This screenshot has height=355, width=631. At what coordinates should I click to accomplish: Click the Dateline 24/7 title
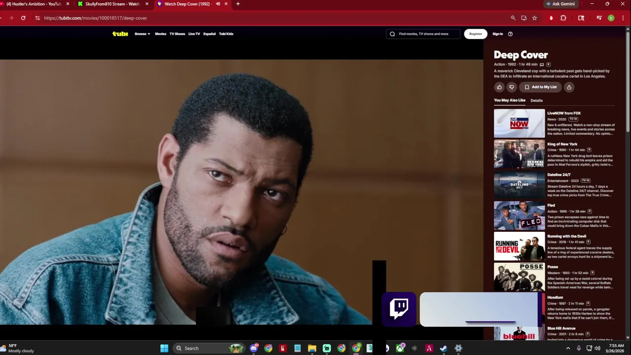[559, 175]
